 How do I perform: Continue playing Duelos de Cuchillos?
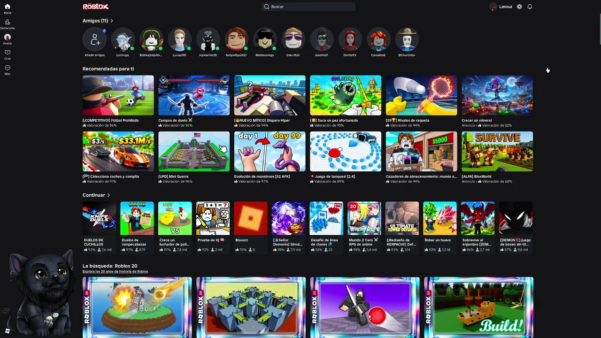click(99, 218)
